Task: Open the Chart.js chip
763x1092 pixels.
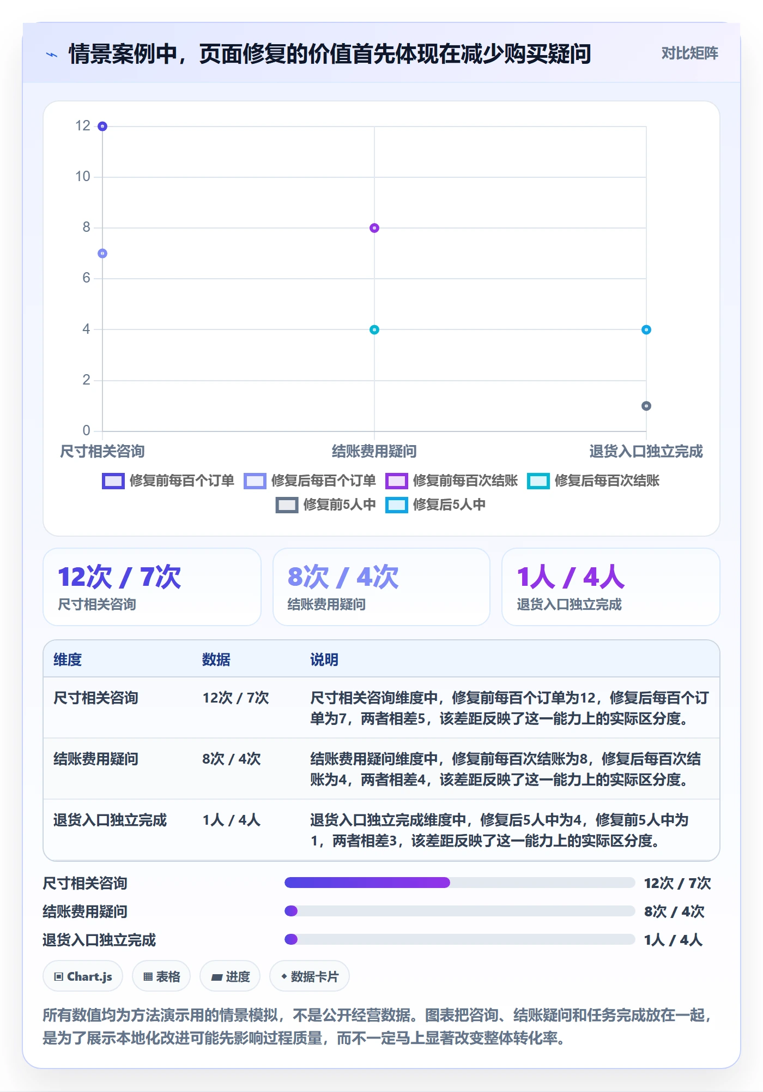Action: pyautogui.click(x=83, y=976)
